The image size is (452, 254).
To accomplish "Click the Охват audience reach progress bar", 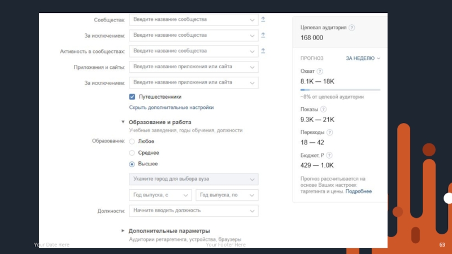I will tap(340, 89).
